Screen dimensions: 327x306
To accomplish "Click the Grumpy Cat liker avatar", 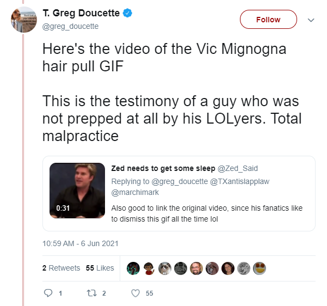I will pos(165,268).
